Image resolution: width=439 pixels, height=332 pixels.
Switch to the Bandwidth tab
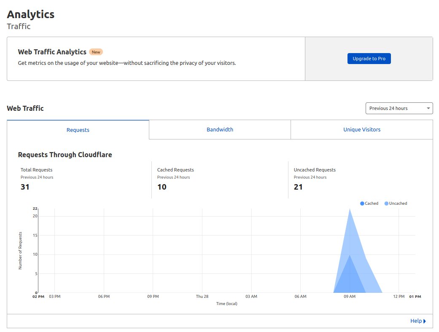220,130
